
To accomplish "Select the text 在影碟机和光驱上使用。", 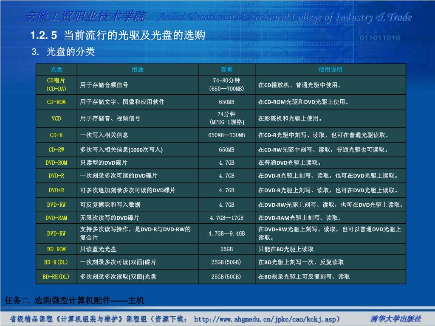I will [290, 118].
